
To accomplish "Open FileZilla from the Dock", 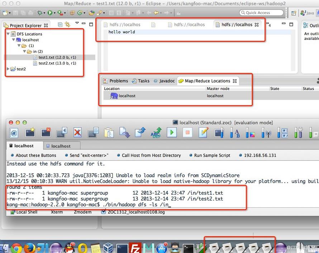I will click(x=135, y=248).
